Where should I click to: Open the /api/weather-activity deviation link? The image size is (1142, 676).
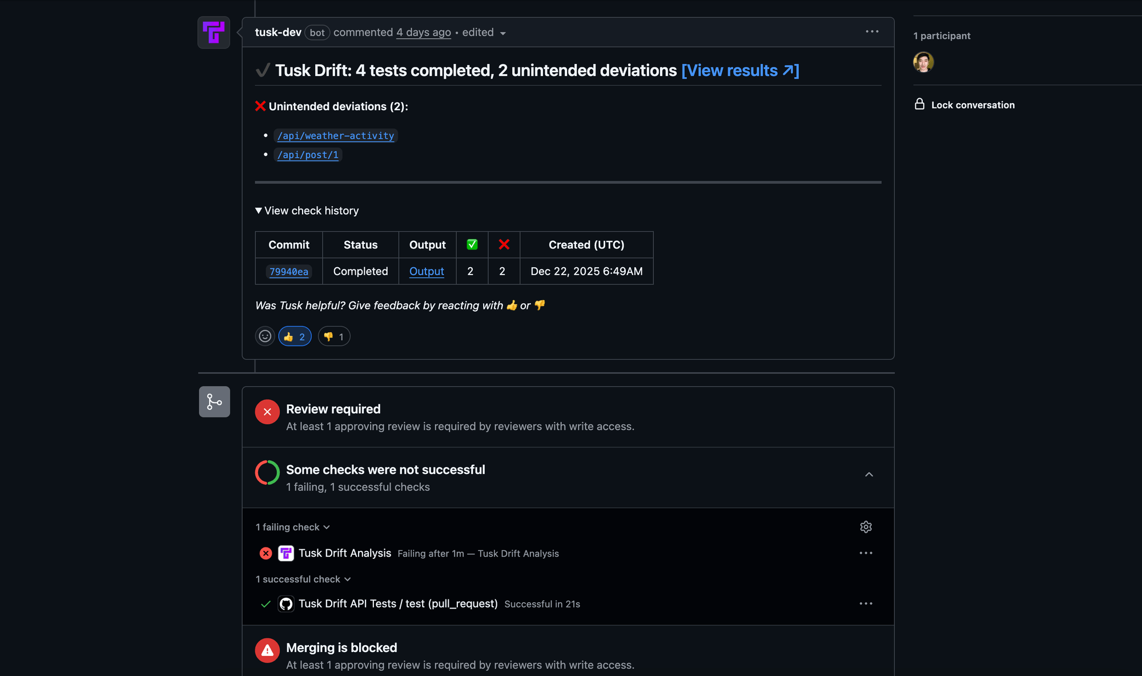[x=336, y=136]
